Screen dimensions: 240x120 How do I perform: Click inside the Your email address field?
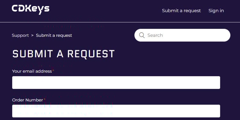[x=116, y=83]
